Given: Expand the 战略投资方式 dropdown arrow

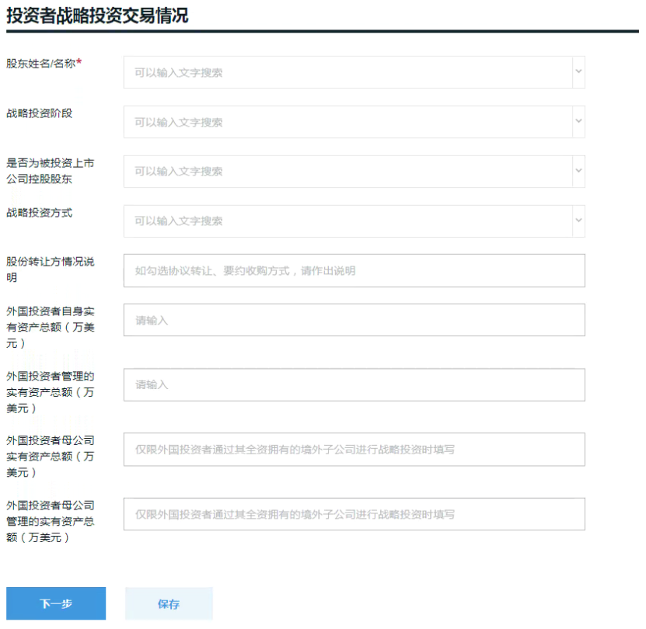Looking at the screenshot, I should click(578, 221).
